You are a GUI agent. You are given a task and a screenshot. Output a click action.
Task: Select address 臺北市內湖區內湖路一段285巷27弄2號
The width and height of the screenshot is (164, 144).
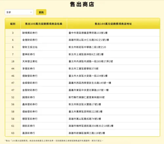click(91, 61)
